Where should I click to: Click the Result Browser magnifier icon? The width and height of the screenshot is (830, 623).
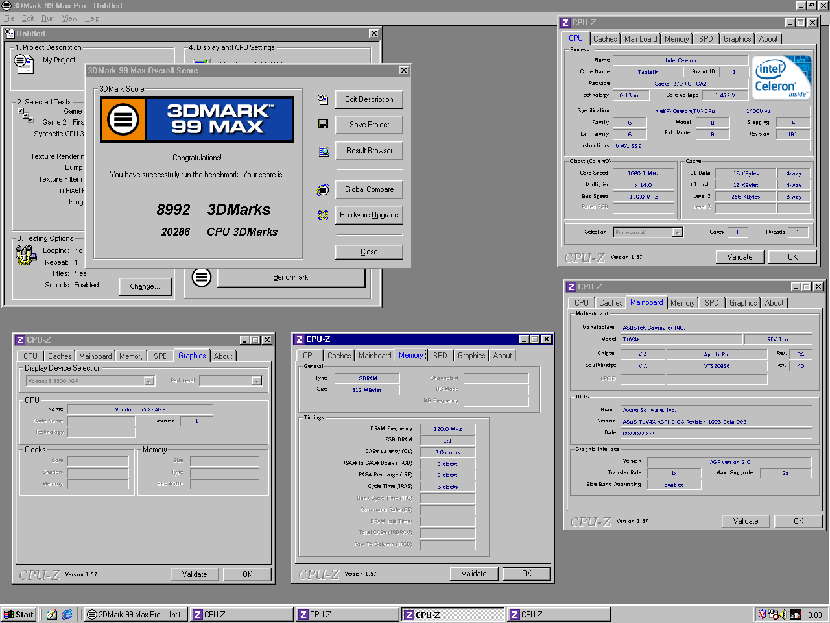click(x=324, y=152)
